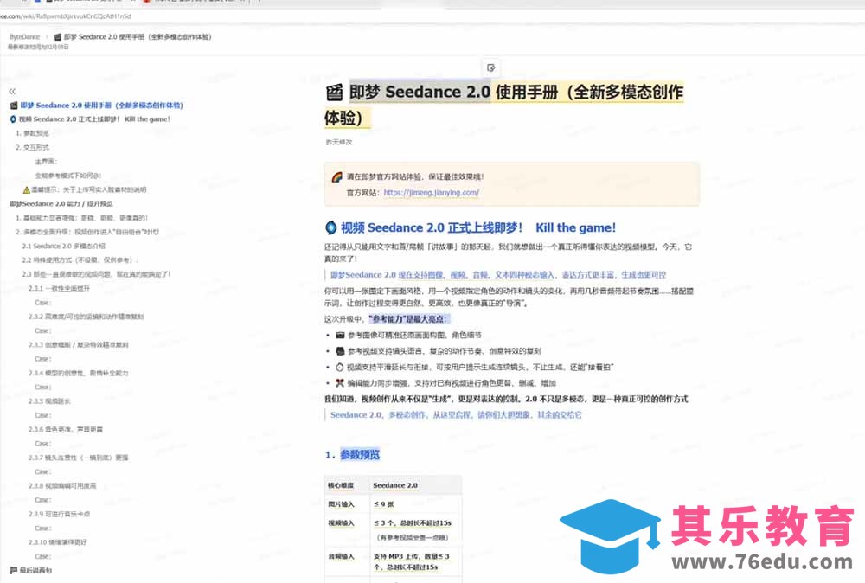Viewport: 865px width, 583px height.
Task: Select outline item '2. 多模态全面升级'
Action: [87, 232]
